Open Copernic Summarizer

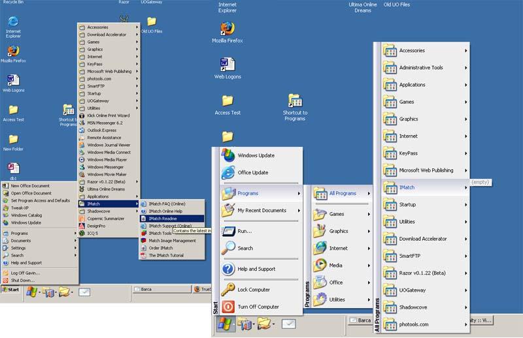(x=109, y=219)
